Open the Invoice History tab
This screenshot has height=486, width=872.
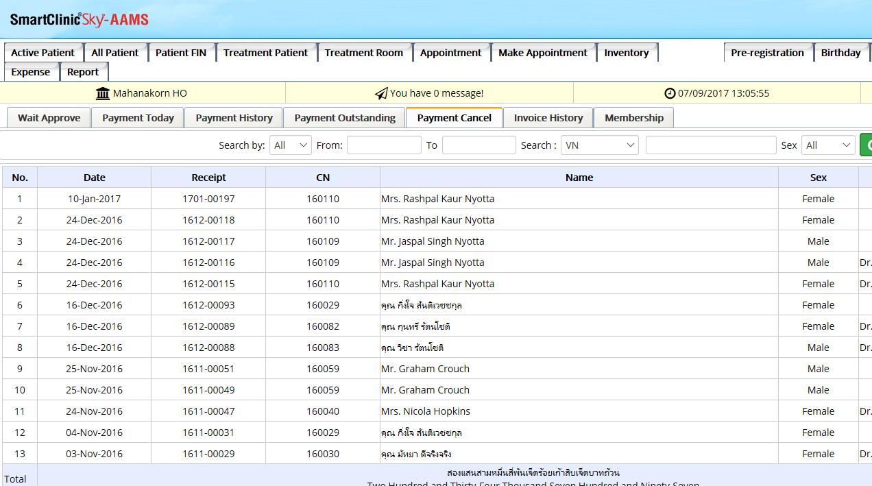pos(548,118)
